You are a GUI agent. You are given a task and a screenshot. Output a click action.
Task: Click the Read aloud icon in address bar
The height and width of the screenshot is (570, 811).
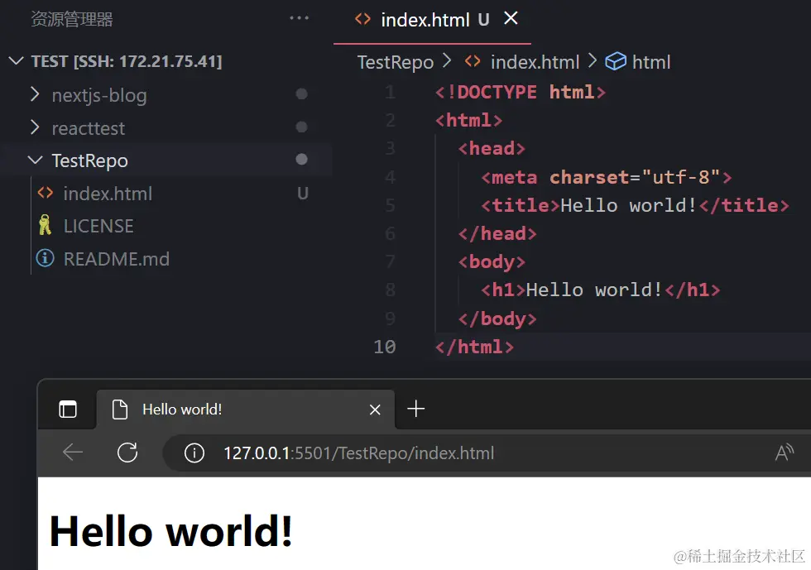pyautogui.click(x=785, y=453)
